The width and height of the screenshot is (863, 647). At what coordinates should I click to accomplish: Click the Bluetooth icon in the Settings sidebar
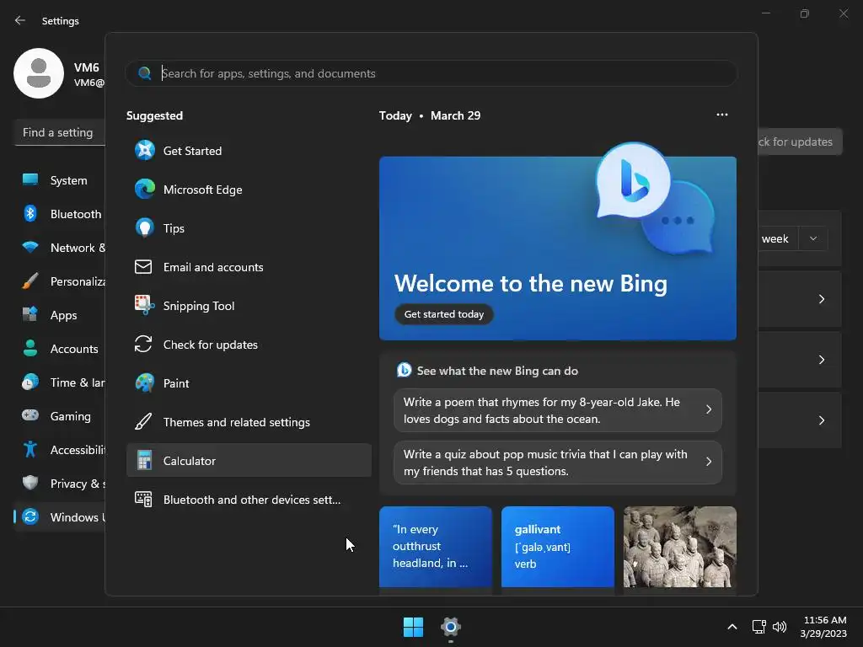[30, 213]
